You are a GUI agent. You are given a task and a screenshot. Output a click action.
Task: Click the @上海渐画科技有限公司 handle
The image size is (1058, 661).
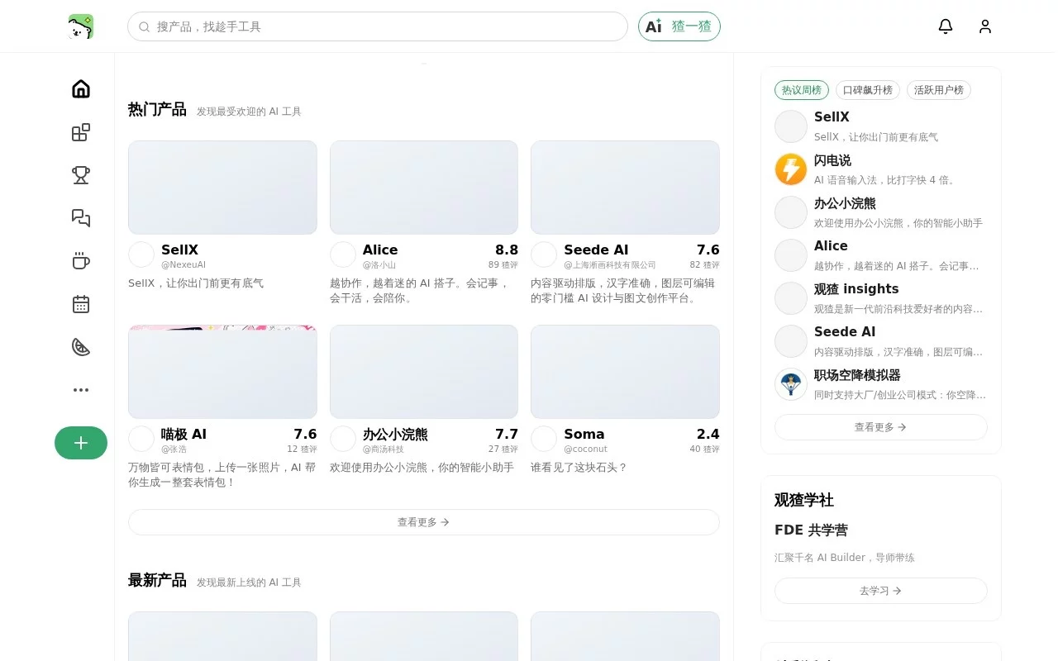click(610, 265)
